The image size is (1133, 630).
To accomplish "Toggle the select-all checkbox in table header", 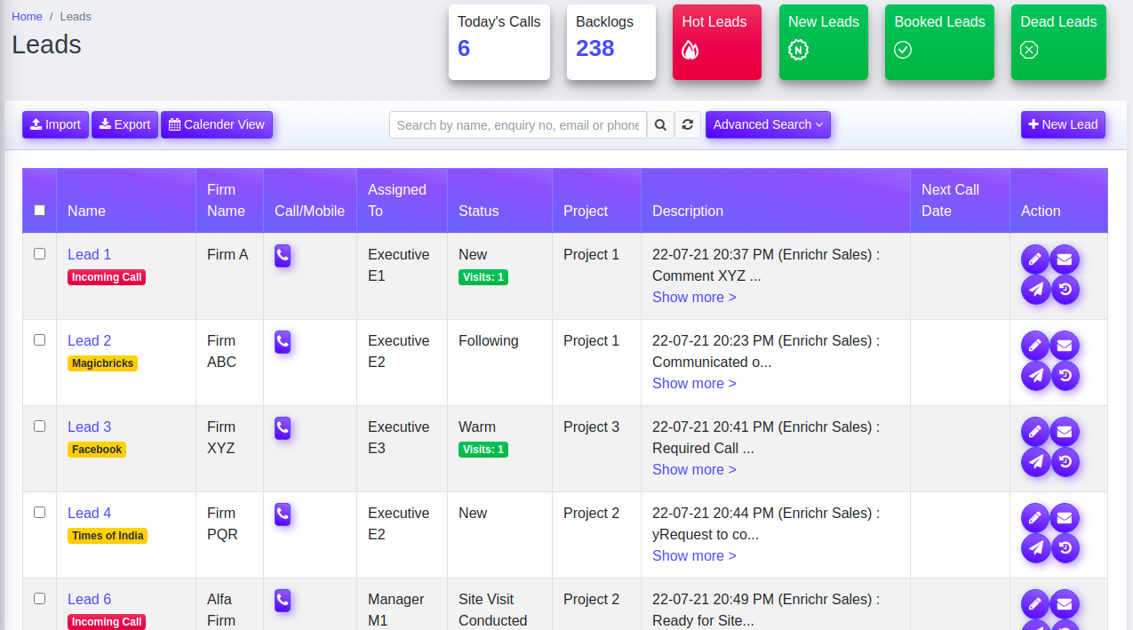I will 39,211.
